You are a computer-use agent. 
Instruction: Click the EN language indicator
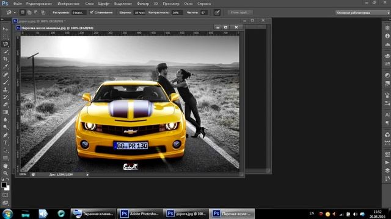coord(312,214)
